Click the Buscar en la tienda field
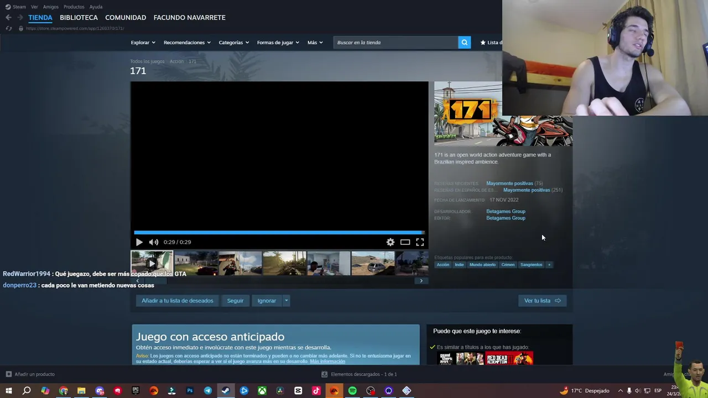Viewport: 708px width, 398px height. pyautogui.click(x=395, y=43)
